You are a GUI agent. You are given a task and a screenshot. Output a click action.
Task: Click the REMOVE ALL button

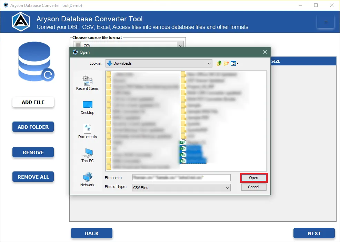pos(33,177)
